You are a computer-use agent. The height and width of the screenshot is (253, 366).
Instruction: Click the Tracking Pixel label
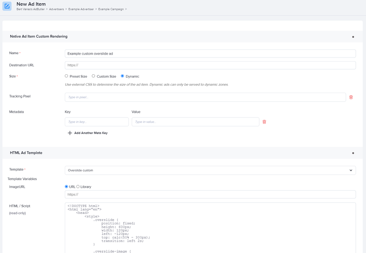(x=20, y=96)
